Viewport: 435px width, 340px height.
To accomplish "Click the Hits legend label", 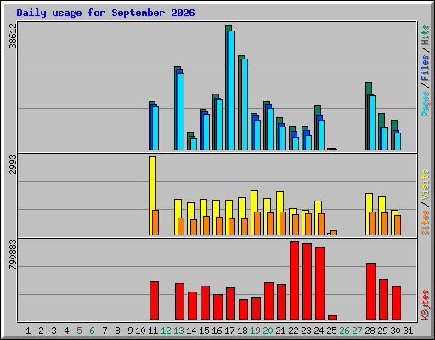I will 425,35.
